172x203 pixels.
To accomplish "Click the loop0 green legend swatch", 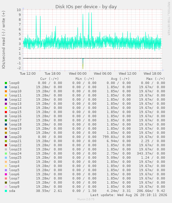I will click(x=6, y=83).
